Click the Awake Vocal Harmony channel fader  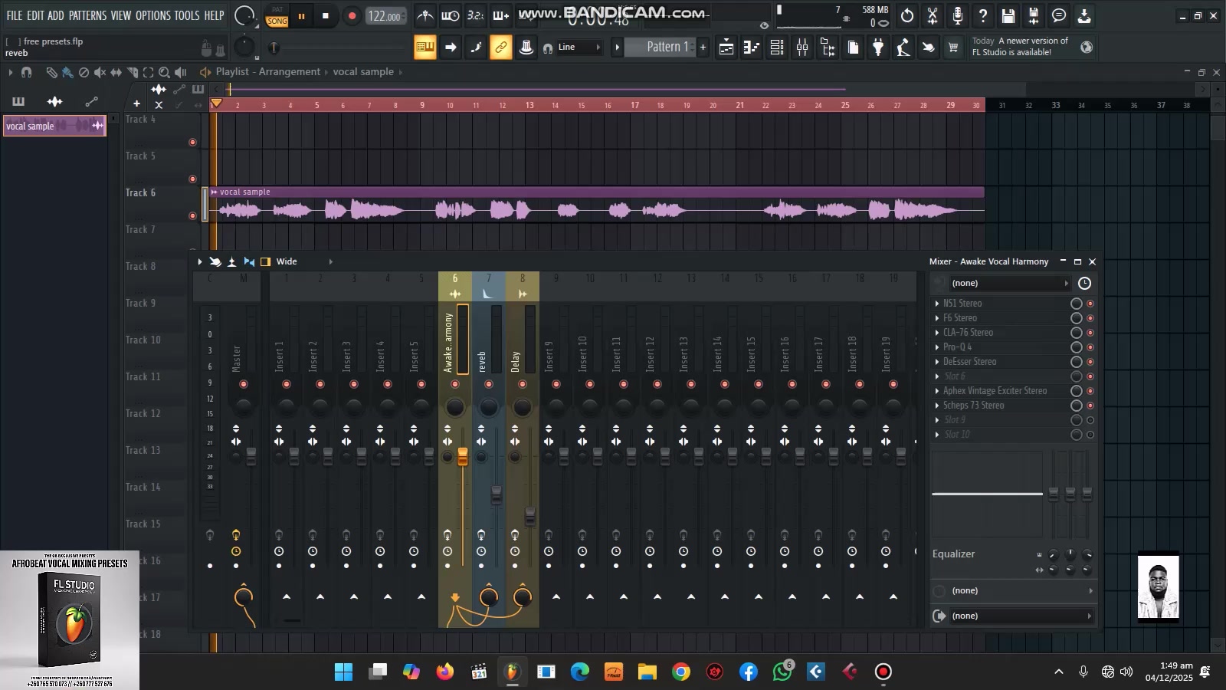tap(463, 457)
